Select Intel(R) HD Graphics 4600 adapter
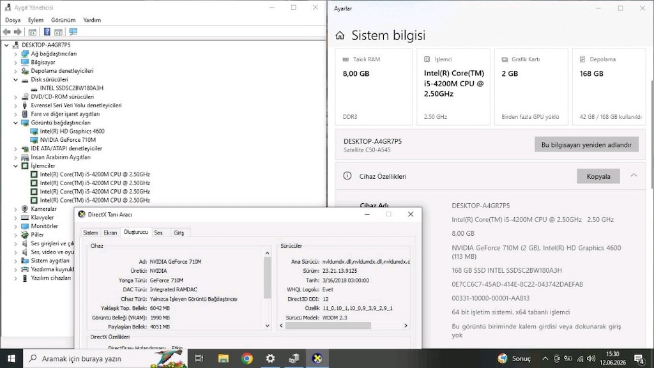Screen dimensions: 654x368 [72, 131]
